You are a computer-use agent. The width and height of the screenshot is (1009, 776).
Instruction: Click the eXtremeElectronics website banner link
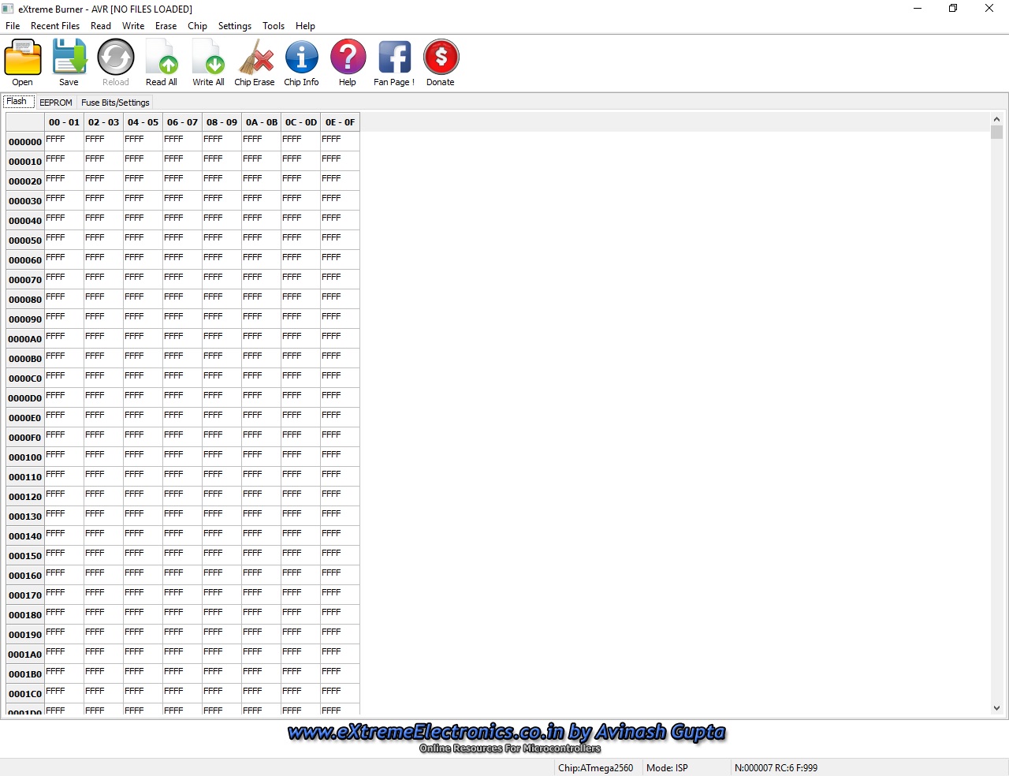click(506, 733)
